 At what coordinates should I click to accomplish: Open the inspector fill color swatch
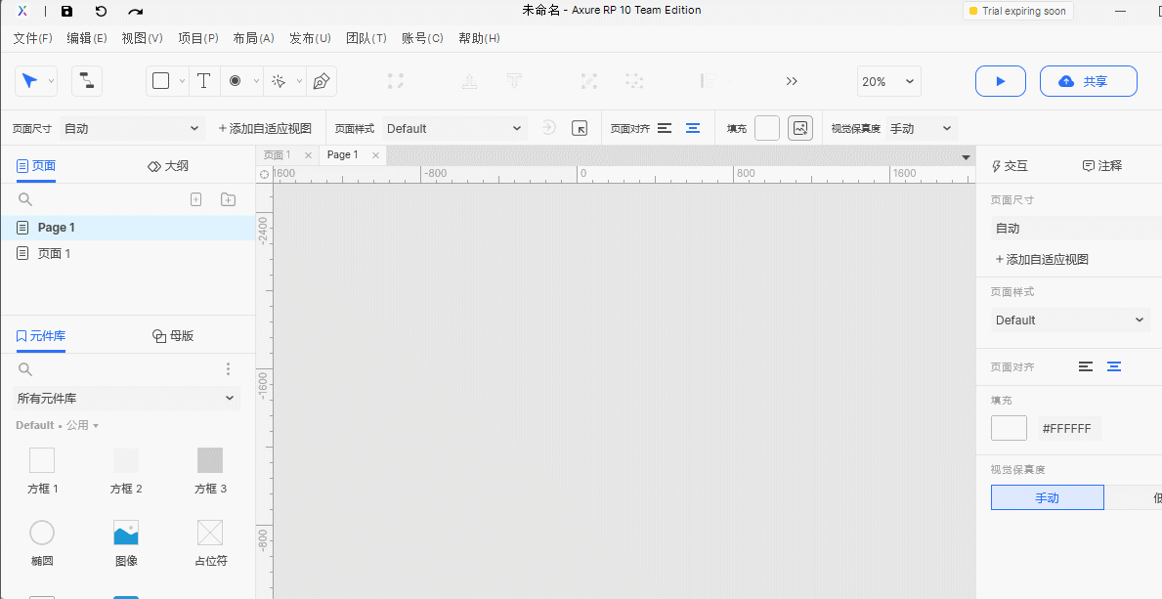[x=1009, y=428]
